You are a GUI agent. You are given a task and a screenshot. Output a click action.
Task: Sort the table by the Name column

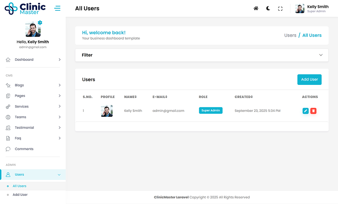point(132,97)
